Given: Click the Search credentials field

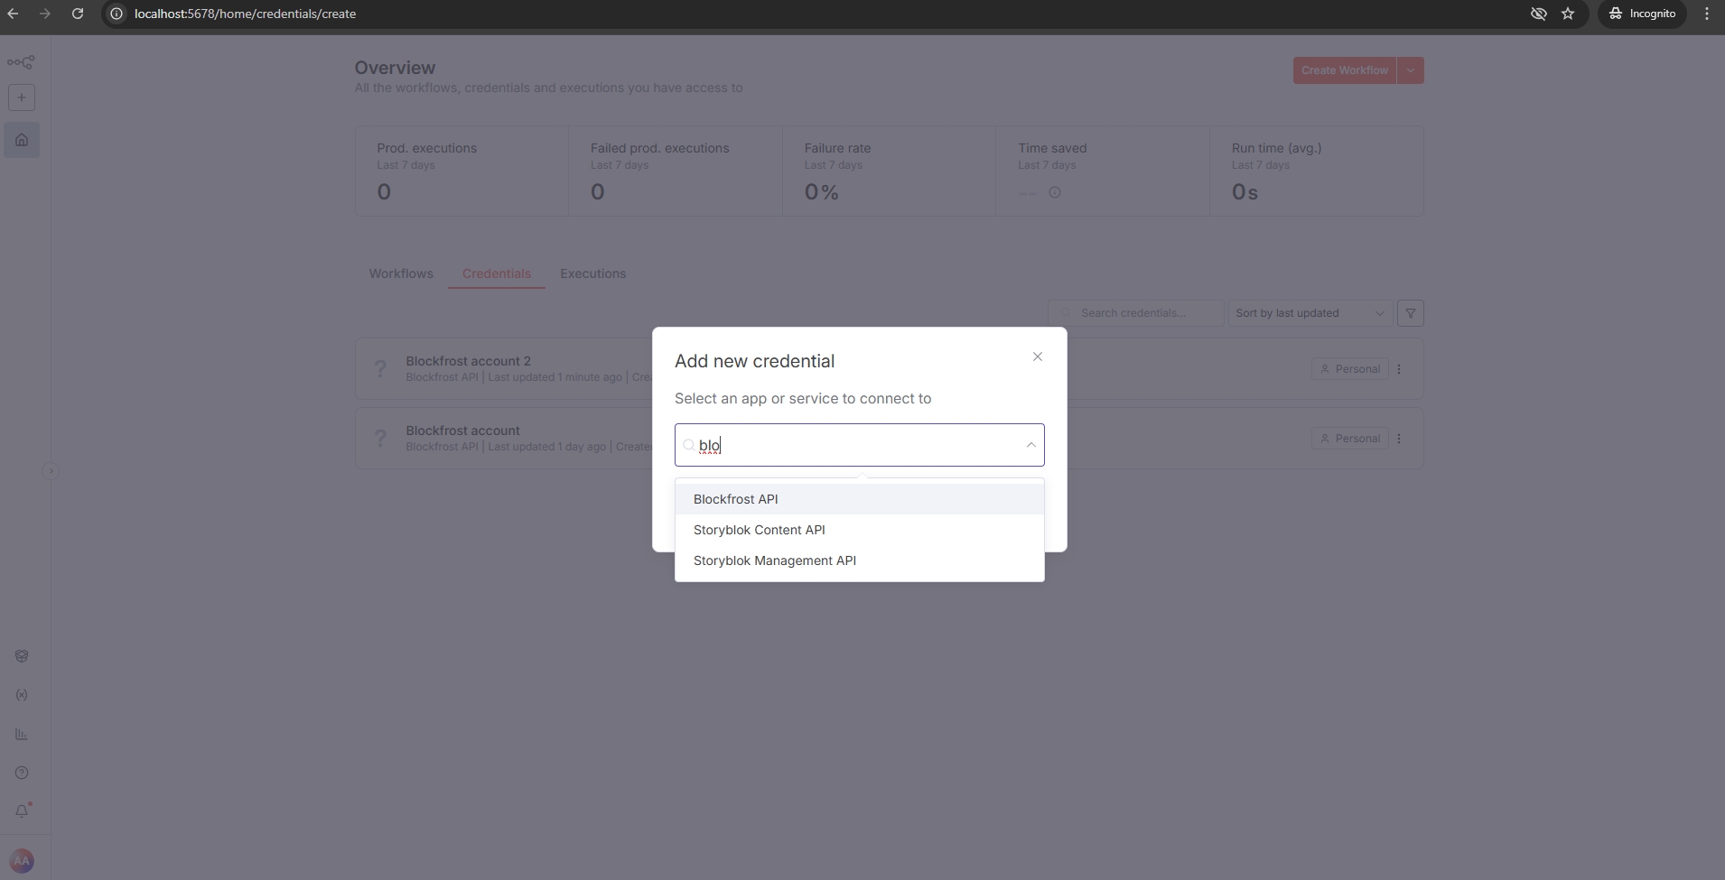Looking at the screenshot, I should point(1136,313).
